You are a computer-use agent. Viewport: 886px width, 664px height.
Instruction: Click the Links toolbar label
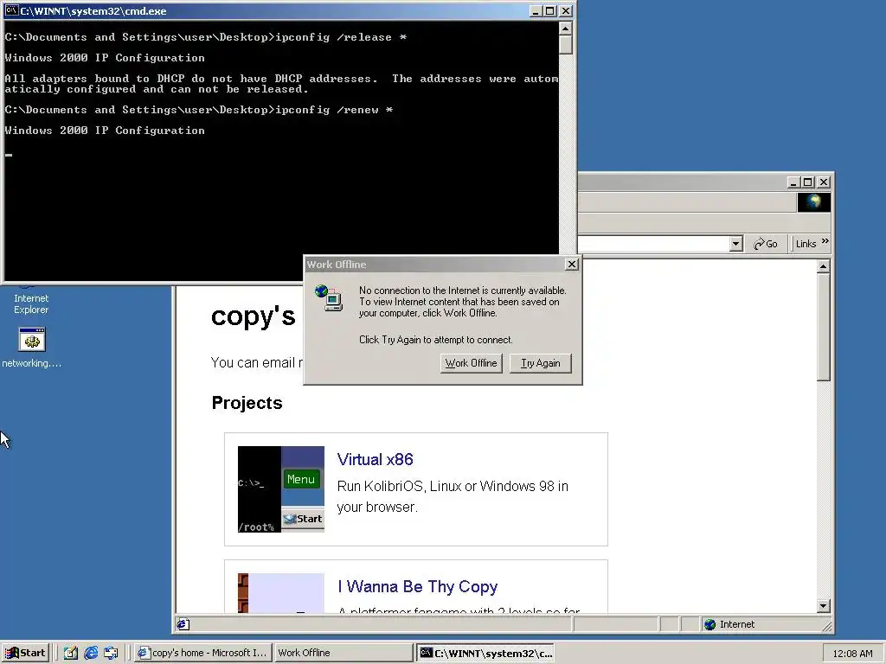click(x=806, y=244)
